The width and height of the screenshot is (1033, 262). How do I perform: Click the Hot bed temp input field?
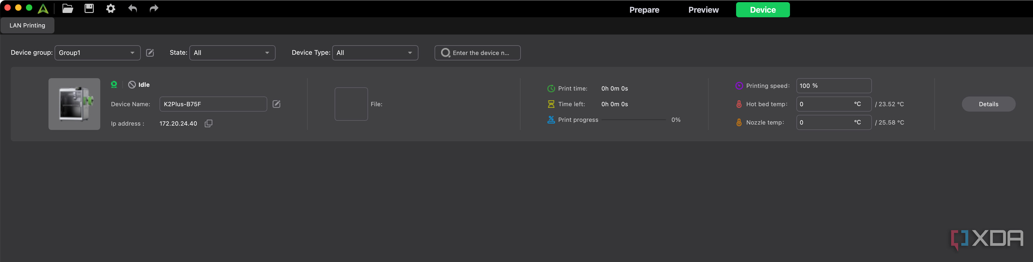click(834, 104)
